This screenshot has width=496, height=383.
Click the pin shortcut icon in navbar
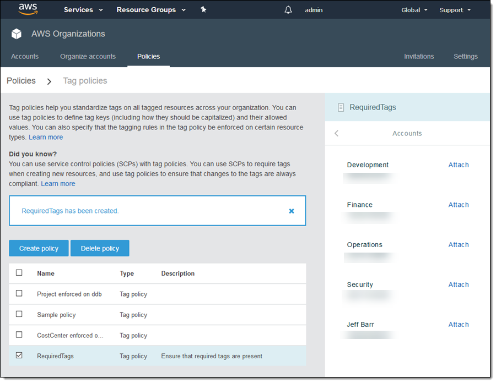tap(203, 9)
